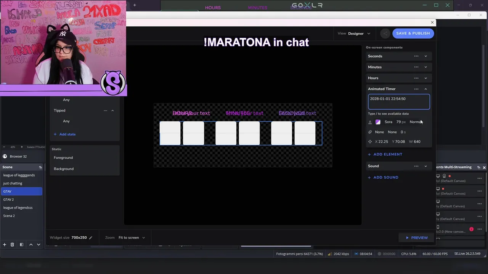
Task: Add a new scene with plus icon
Action: (5, 245)
